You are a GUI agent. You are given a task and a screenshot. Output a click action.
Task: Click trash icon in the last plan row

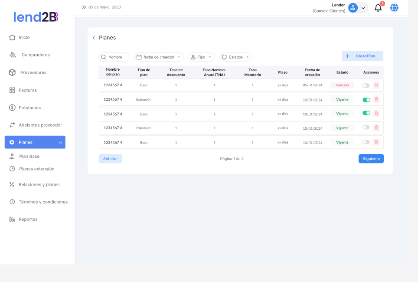point(376,142)
